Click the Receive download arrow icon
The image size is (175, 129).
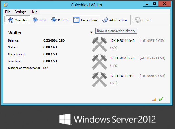coord(54,20)
